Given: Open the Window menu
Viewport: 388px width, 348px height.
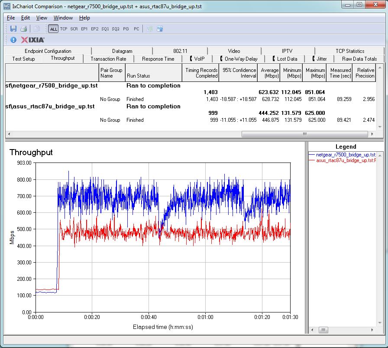Looking at the screenshot, I should (x=63, y=18).
